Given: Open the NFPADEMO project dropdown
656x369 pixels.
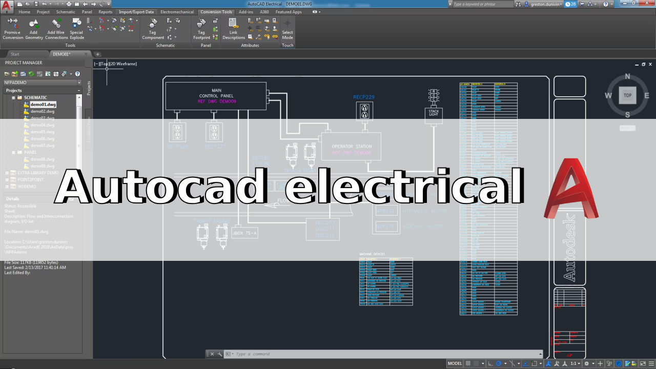Looking at the screenshot, I should (79, 83).
